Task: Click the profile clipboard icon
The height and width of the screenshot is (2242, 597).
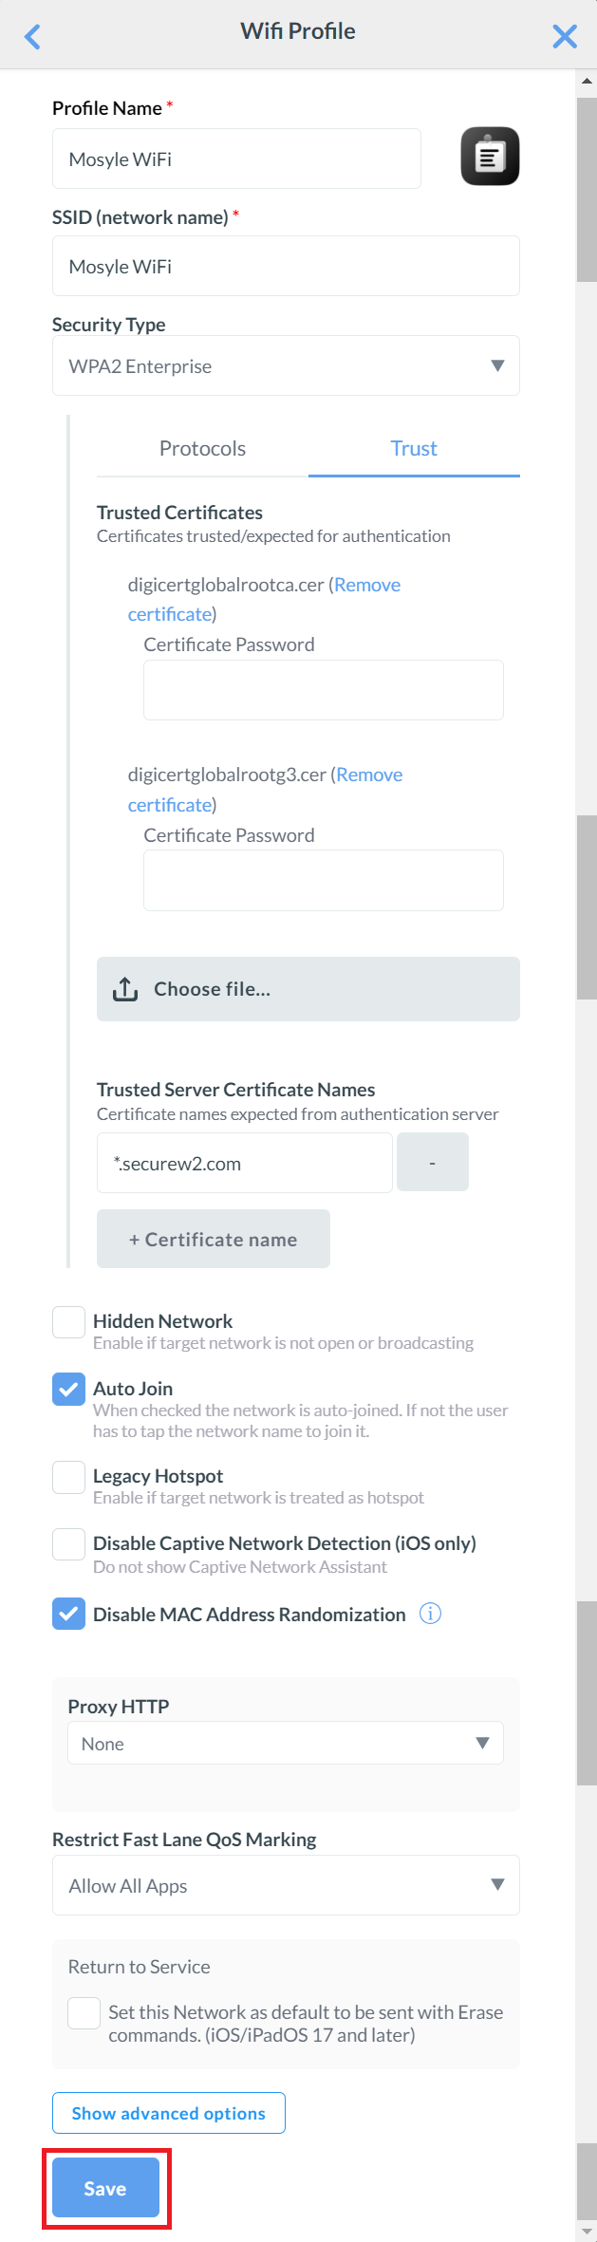Action: tap(490, 156)
